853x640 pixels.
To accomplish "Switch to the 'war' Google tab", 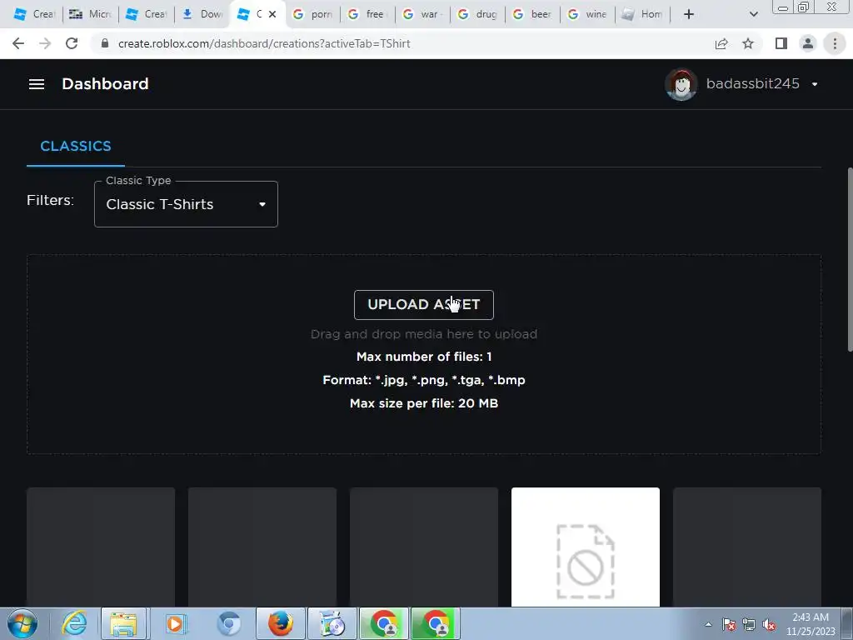I will (422, 14).
